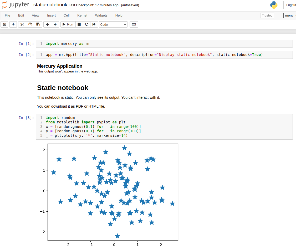Image resolution: width=296 pixels, height=251 pixels.
Task: Cut selected cells with the scissors icon
Action: pos(22,24)
